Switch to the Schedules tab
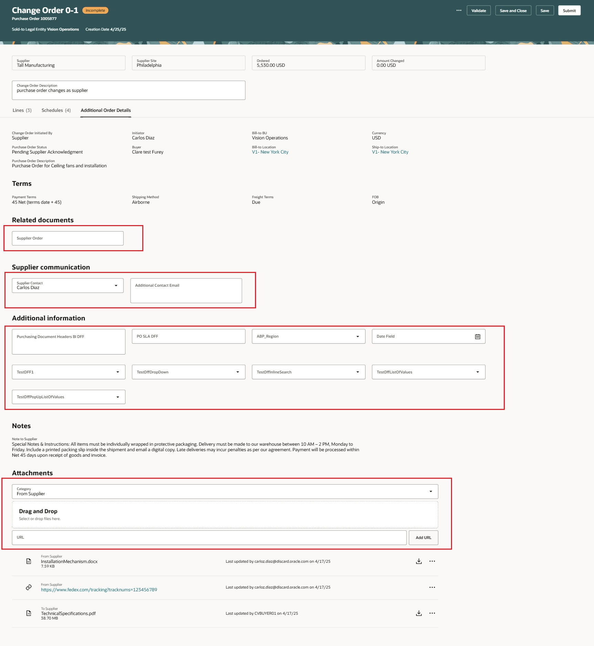This screenshot has width=594, height=646. point(55,110)
